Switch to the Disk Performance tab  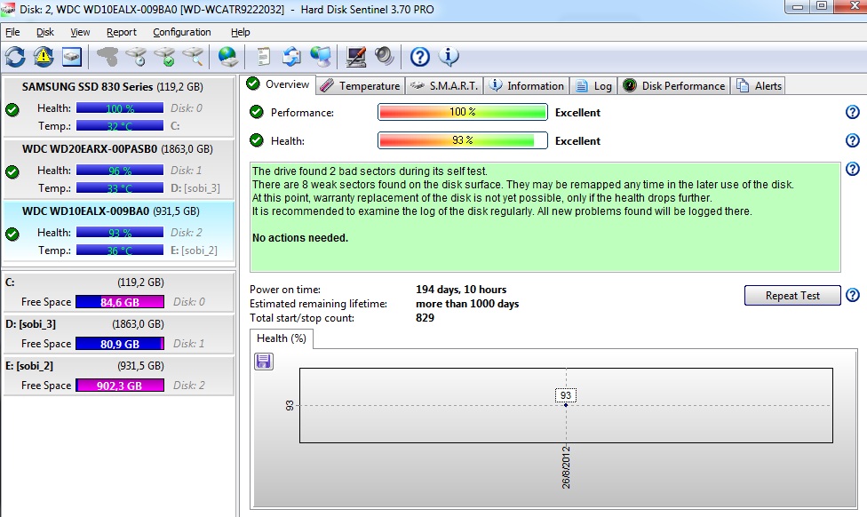(673, 85)
